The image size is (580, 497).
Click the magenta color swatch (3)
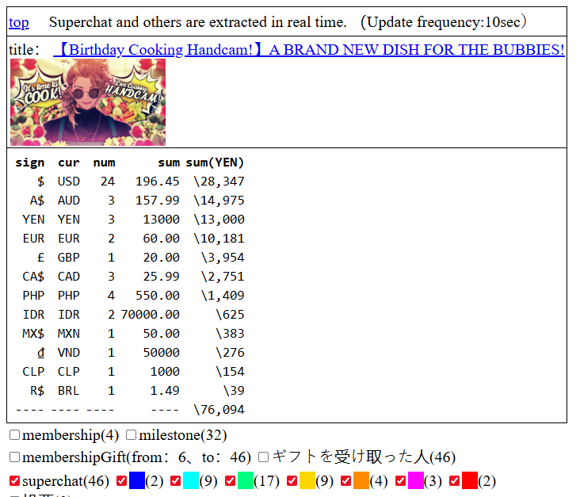(x=416, y=480)
